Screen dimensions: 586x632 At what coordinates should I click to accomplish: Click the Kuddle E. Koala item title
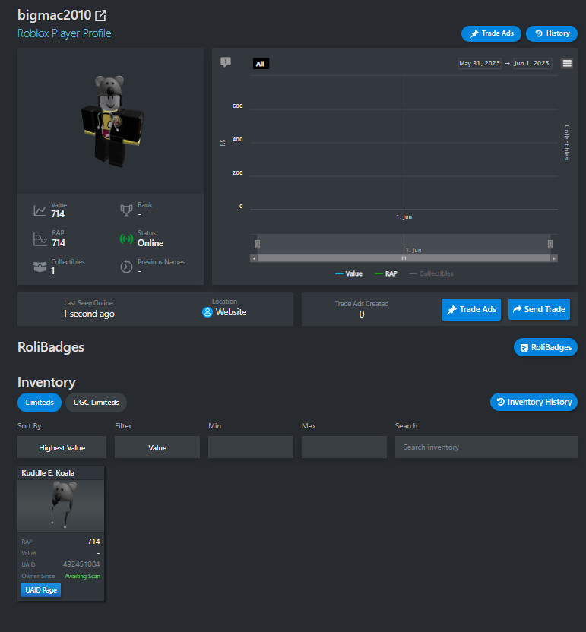point(48,472)
